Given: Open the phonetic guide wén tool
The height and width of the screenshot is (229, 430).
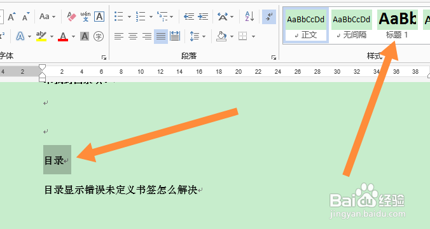Looking at the screenshot, I should tap(86, 17).
